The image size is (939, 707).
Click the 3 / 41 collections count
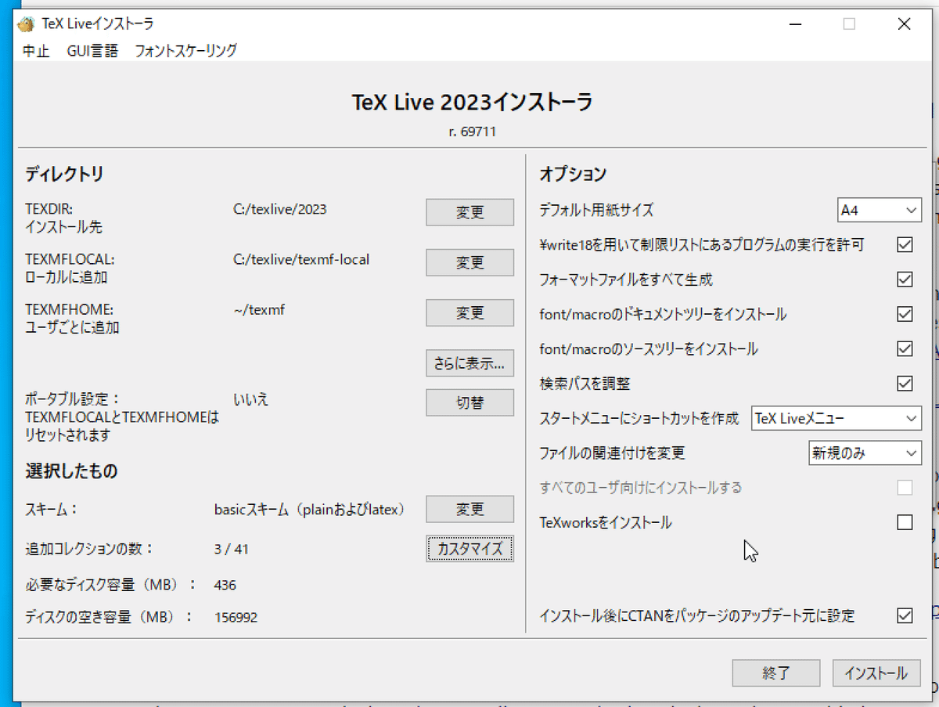(x=231, y=550)
